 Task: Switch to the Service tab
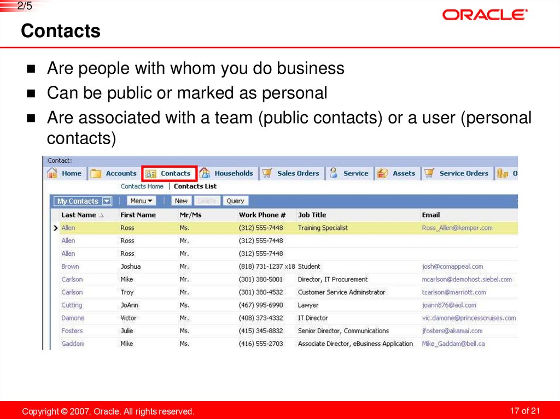pos(349,174)
